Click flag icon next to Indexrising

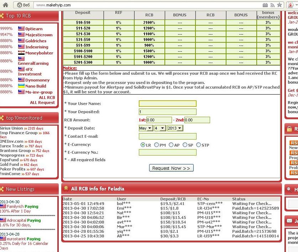pos(21,47)
